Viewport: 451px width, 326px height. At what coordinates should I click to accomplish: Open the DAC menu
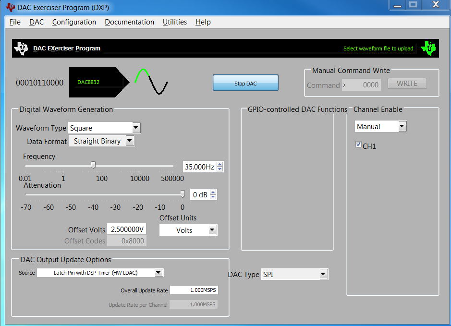37,22
